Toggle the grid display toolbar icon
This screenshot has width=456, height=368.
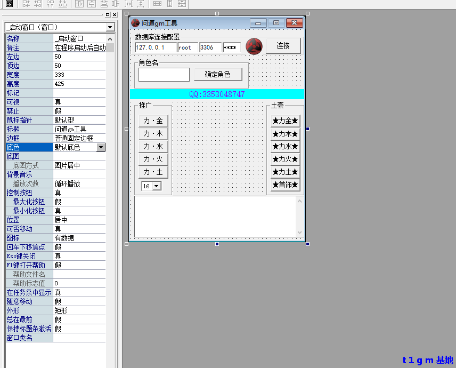pos(10,4)
